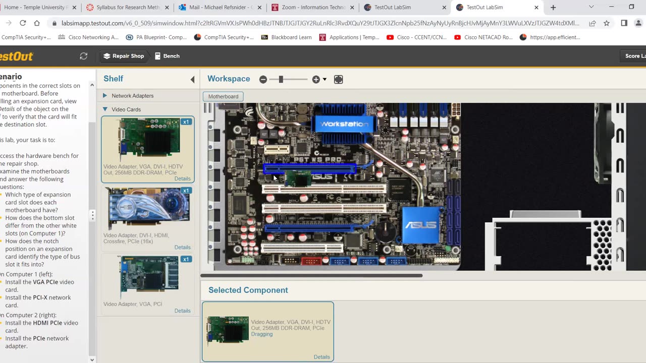Click the zoom out minus icon
Screen dimensions: 646x363
(x=263, y=79)
